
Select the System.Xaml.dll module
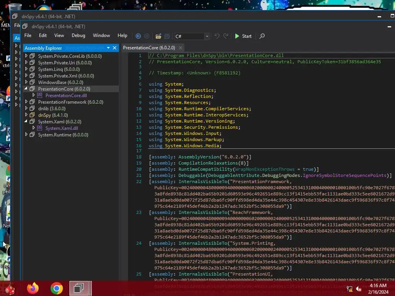click(61, 128)
